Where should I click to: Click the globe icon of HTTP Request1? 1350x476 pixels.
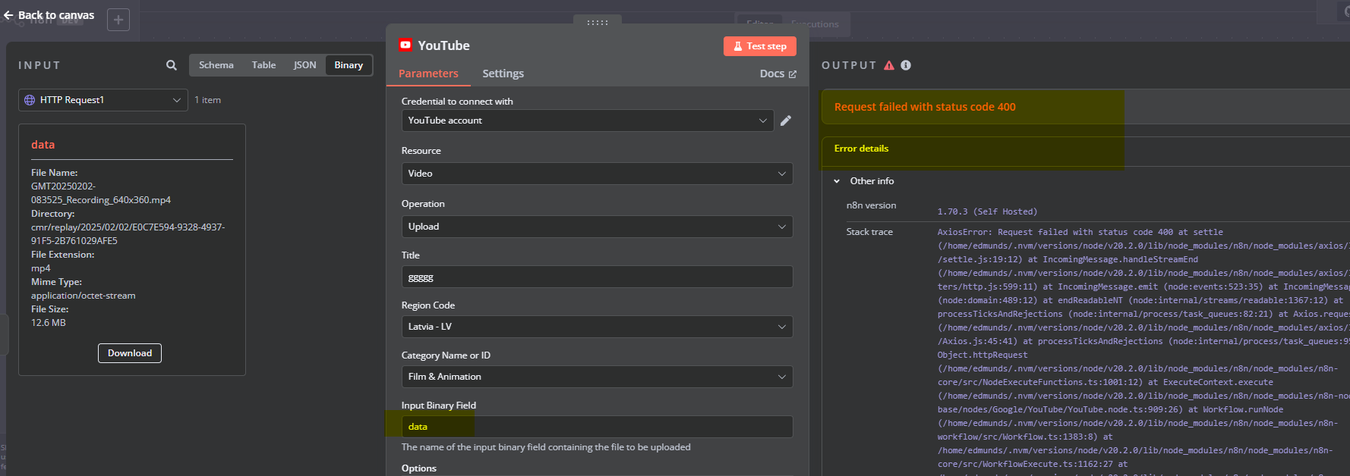pyautogui.click(x=30, y=100)
